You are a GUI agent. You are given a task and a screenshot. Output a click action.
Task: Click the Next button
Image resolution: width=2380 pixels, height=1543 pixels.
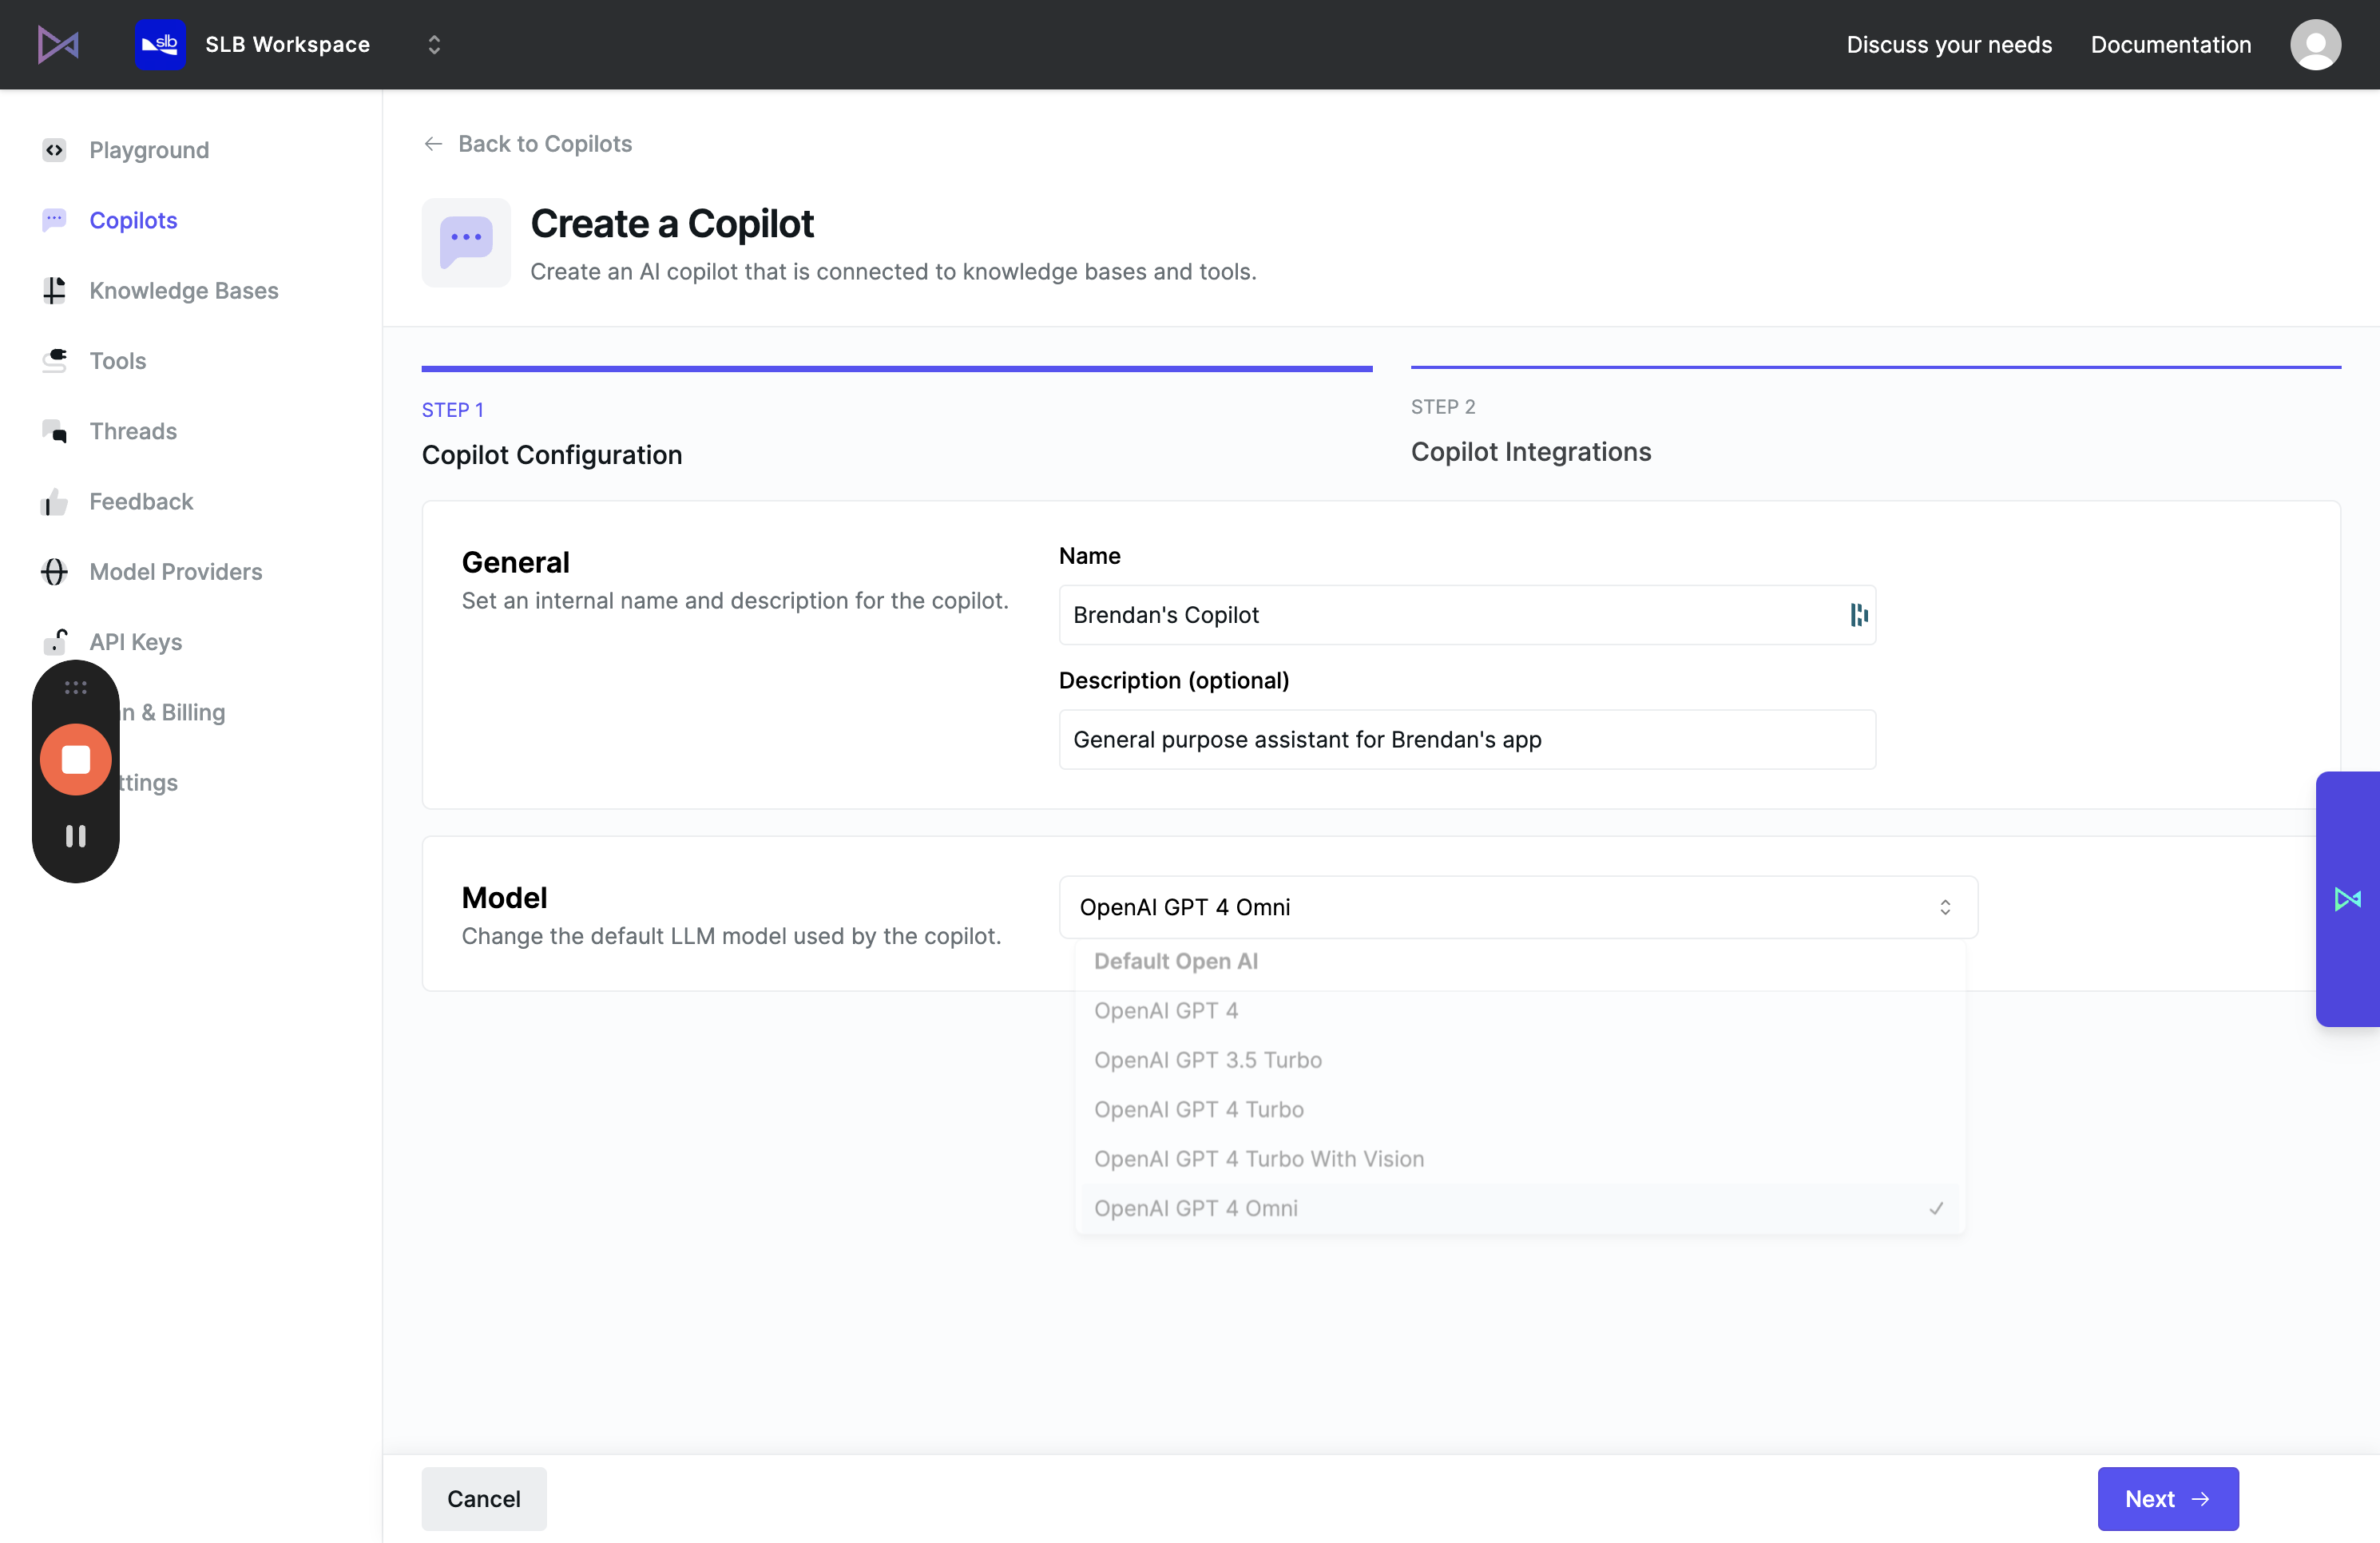tap(2168, 1498)
